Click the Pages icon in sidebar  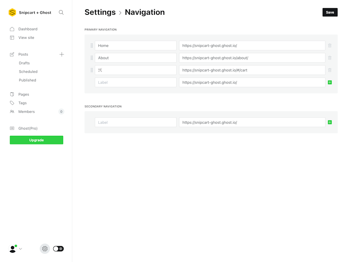point(12,94)
